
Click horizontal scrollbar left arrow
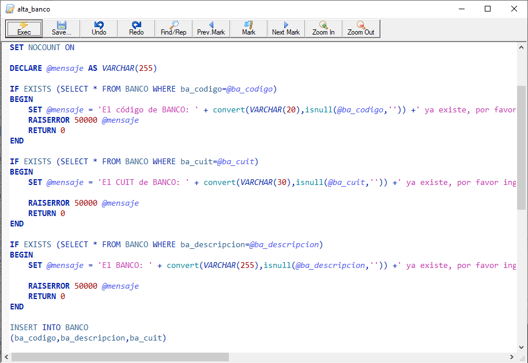click(x=6, y=357)
